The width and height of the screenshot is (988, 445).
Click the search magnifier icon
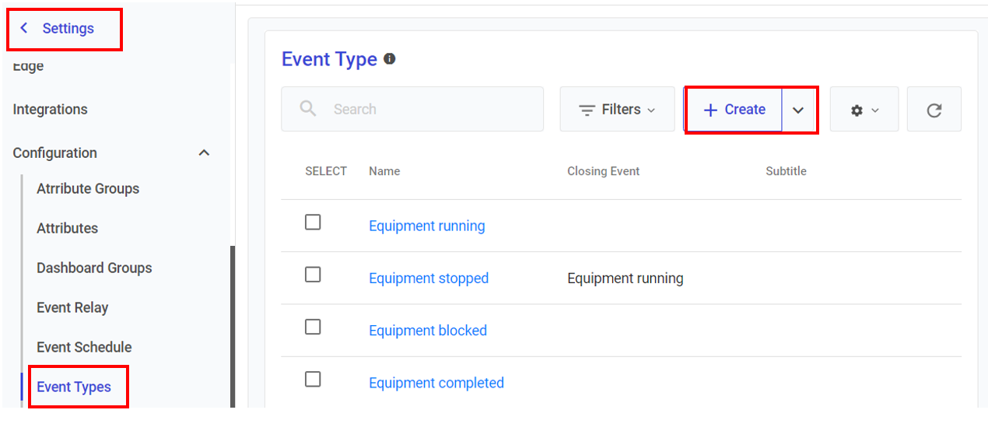pos(308,109)
